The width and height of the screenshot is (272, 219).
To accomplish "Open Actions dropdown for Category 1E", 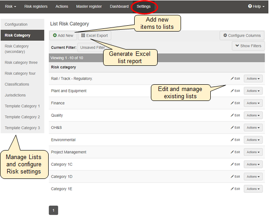I will [x=253, y=189].
